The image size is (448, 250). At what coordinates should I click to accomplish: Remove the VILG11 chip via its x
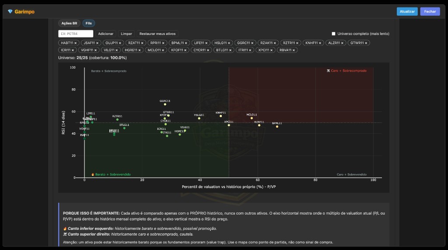116,50
